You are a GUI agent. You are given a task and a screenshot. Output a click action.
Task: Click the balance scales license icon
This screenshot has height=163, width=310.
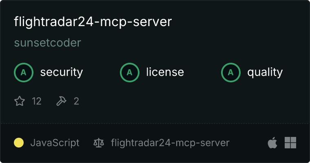99,143
